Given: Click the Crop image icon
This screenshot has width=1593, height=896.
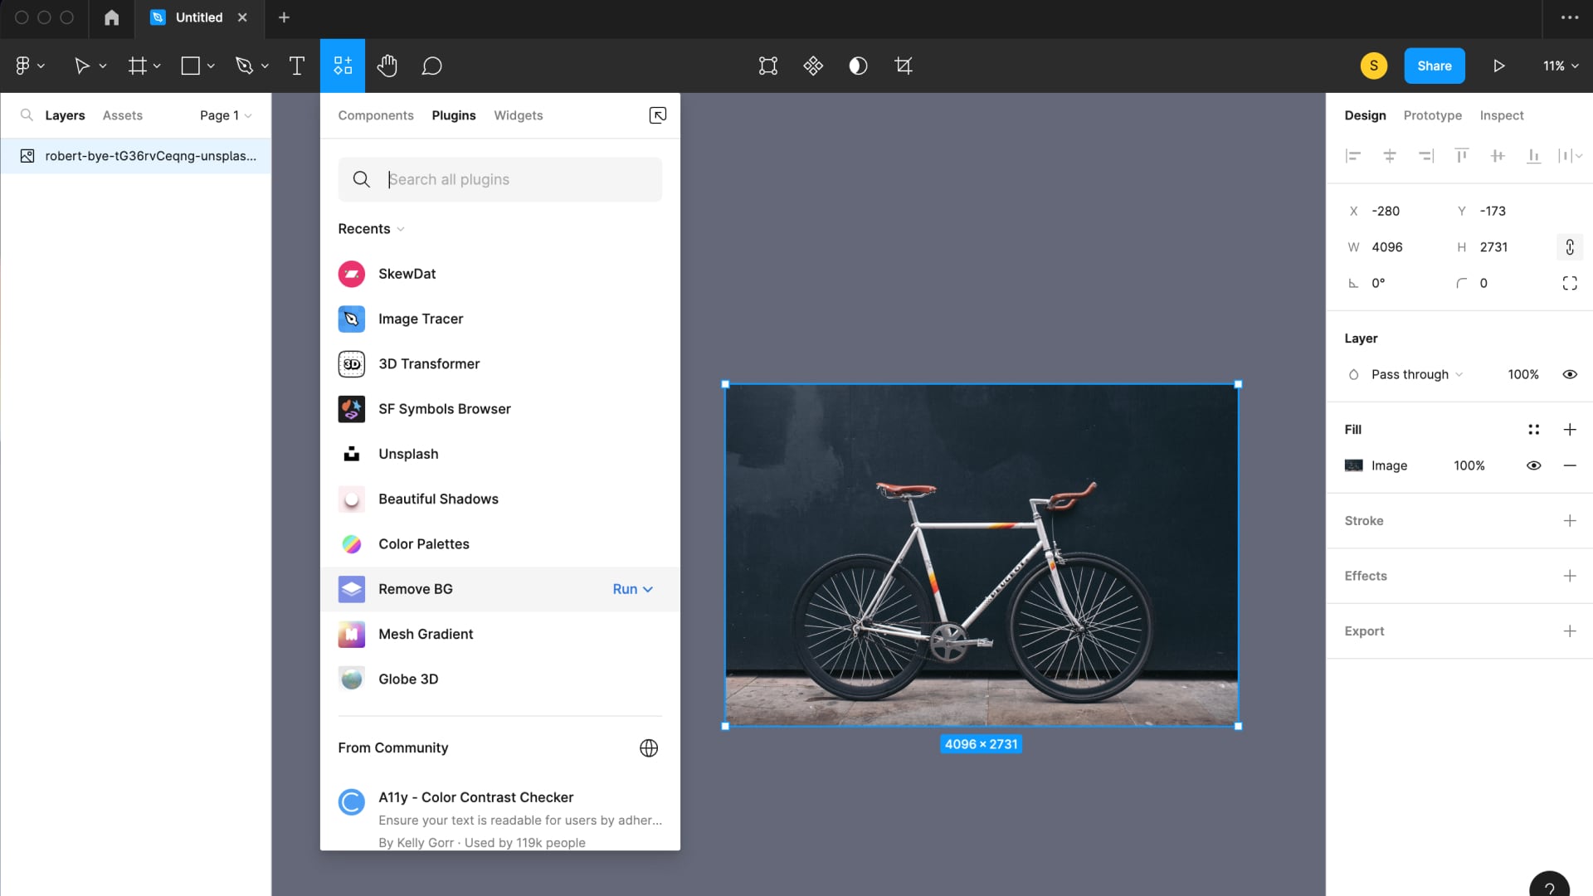Looking at the screenshot, I should point(904,66).
